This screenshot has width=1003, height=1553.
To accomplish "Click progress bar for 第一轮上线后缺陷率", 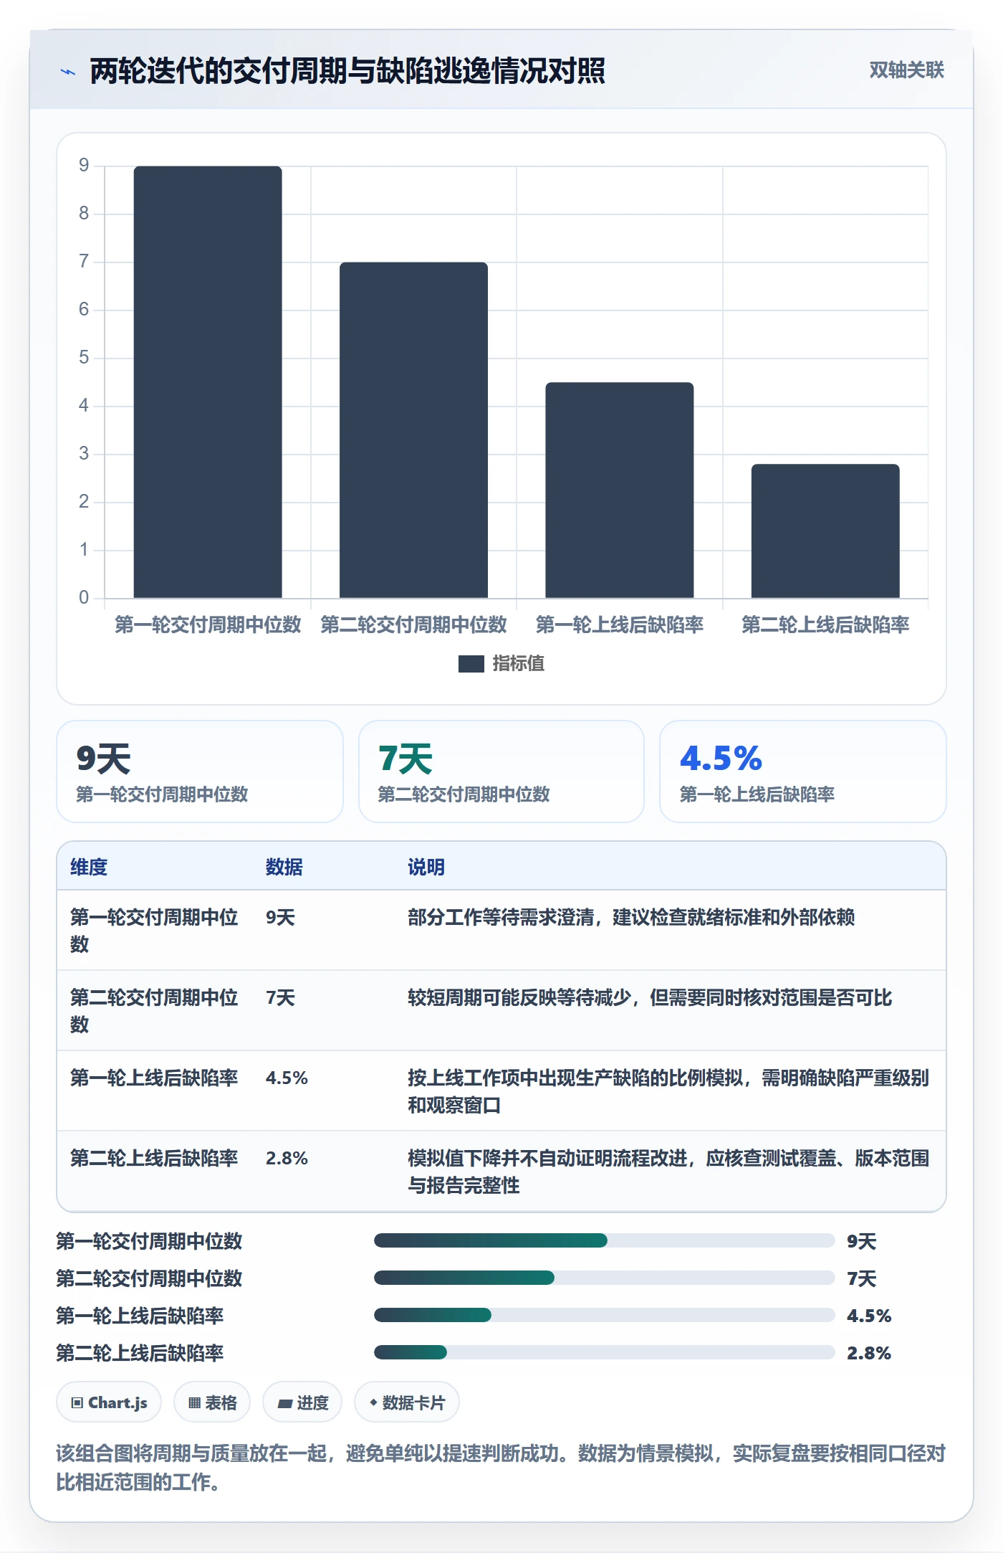I will (x=605, y=1315).
